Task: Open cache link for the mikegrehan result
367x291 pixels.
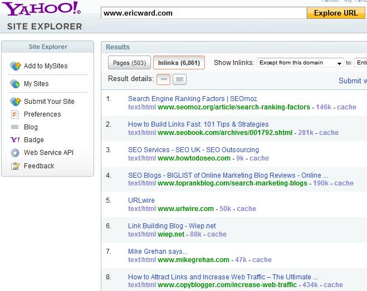Action: [x=262, y=260]
